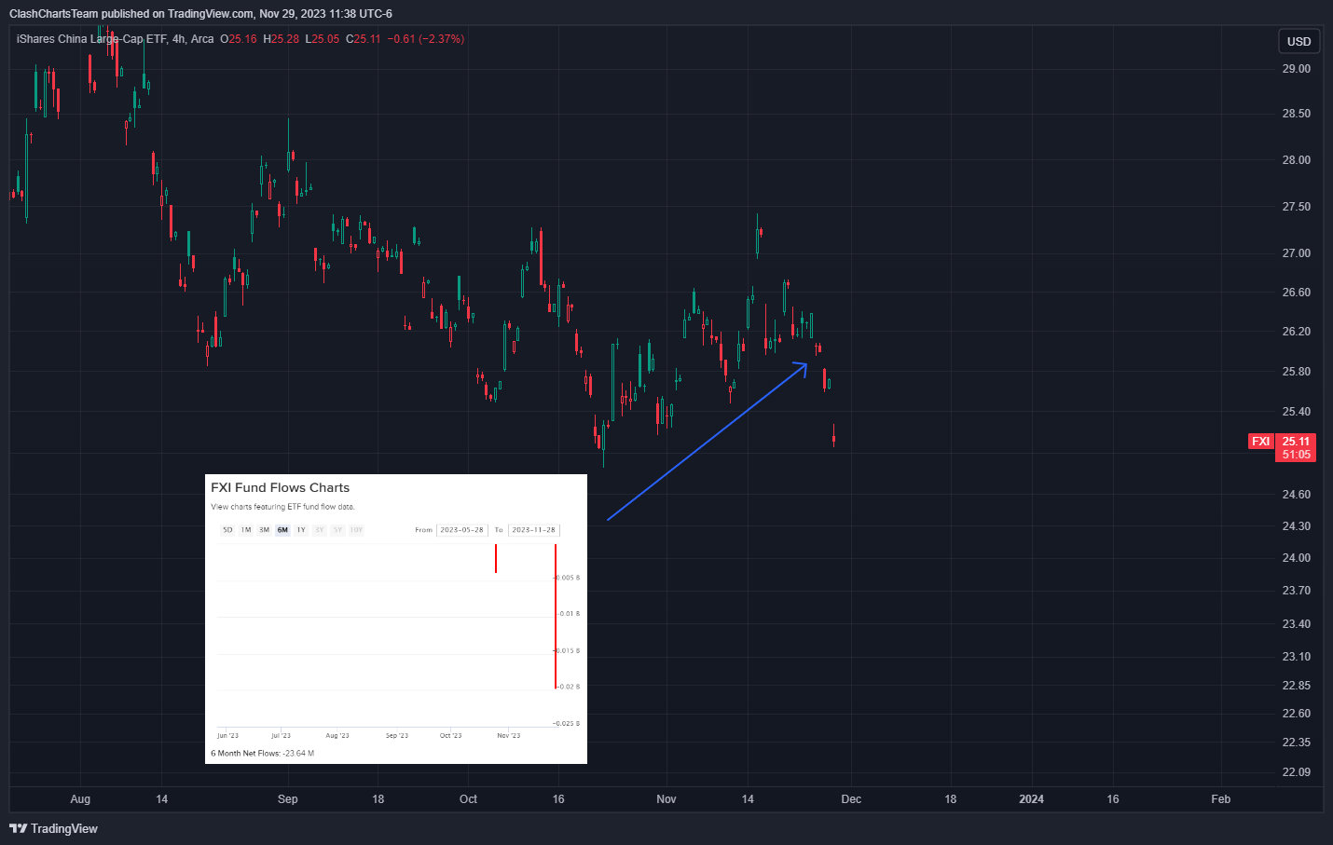1333x845 pixels.
Task: Select the 3M range in the fund flows panel
Action: (265, 530)
